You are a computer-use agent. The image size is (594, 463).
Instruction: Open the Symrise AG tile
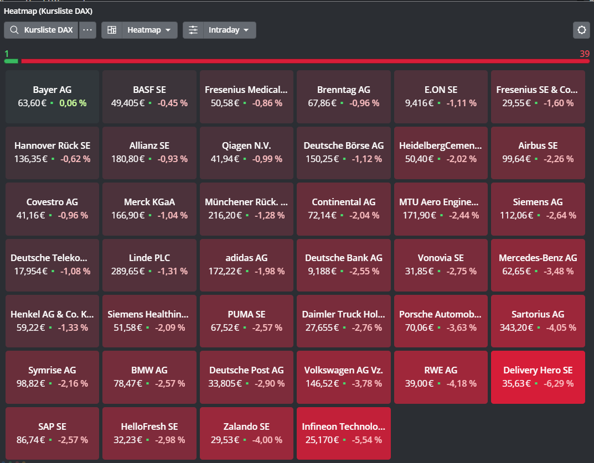[52, 377]
